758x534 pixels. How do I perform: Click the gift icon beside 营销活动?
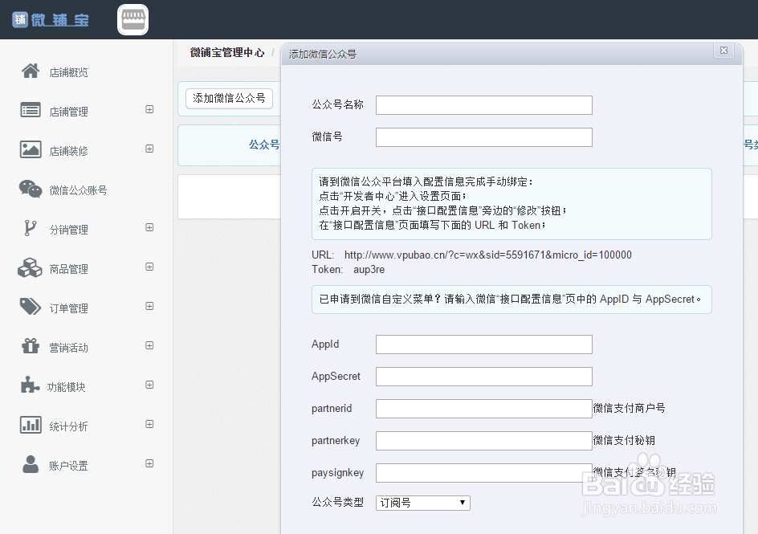[31, 346]
